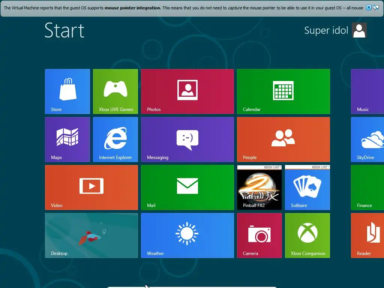This screenshot has height=288, width=384.
Task: Open the People tile
Action: [283, 139]
